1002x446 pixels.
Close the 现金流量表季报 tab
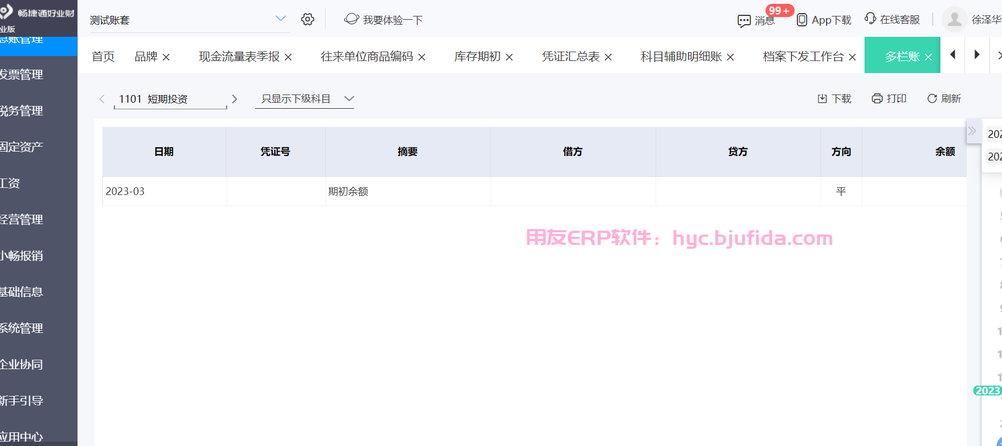point(288,57)
